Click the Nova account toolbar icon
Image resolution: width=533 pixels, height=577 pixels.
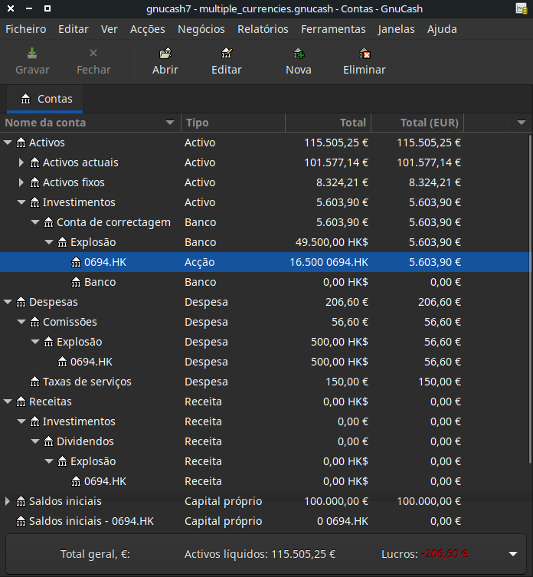pyautogui.click(x=298, y=54)
